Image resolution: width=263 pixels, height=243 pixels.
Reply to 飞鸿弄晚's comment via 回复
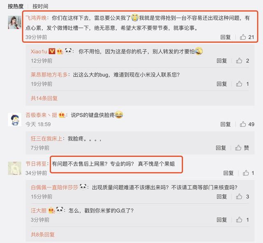pyautogui.click(x=226, y=37)
